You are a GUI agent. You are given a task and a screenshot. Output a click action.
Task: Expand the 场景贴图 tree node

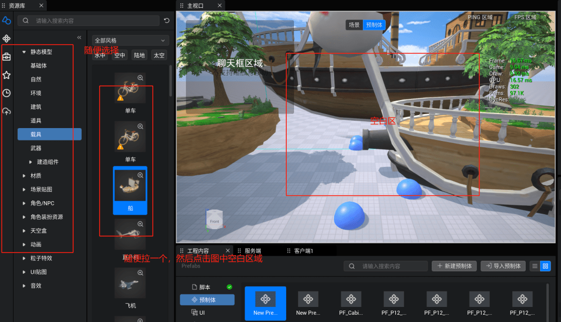pyautogui.click(x=24, y=190)
